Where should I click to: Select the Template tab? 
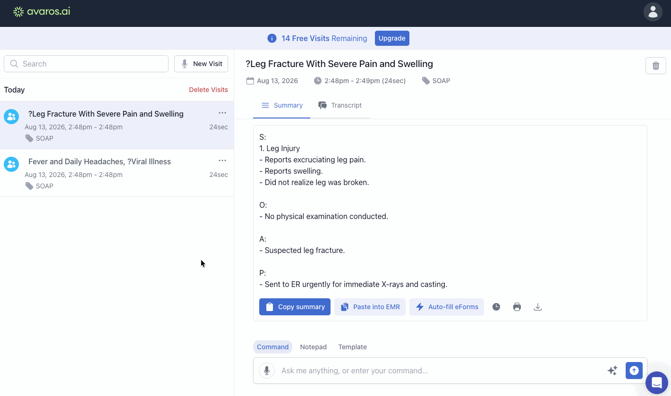point(352,347)
